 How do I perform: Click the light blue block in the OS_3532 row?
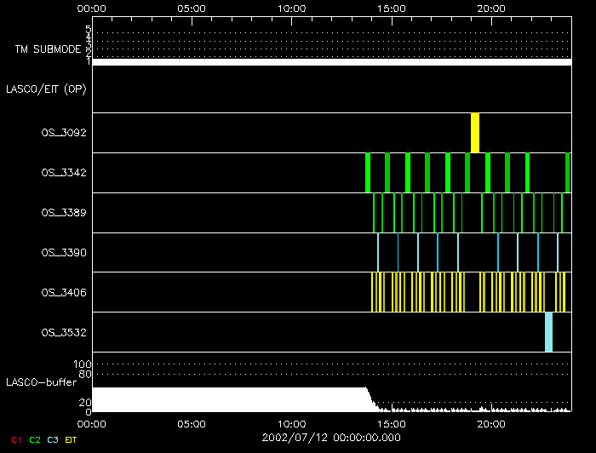click(x=549, y=332)
